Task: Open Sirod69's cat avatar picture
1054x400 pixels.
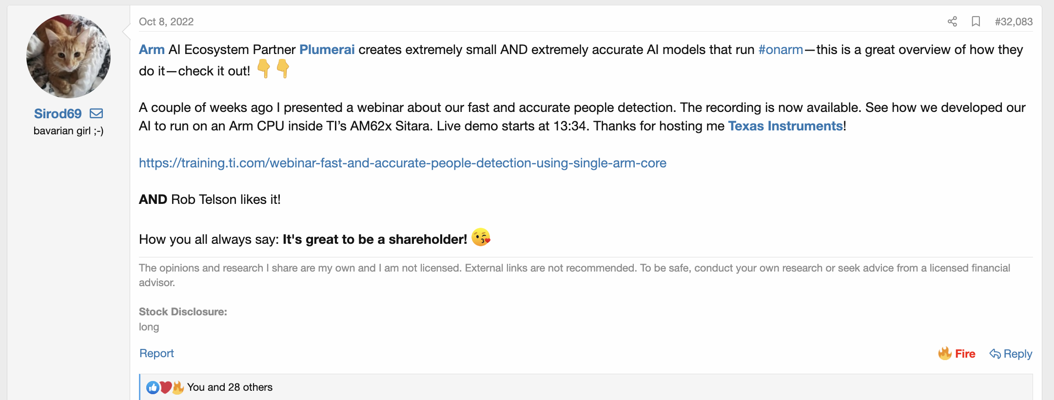Action: 68,56
